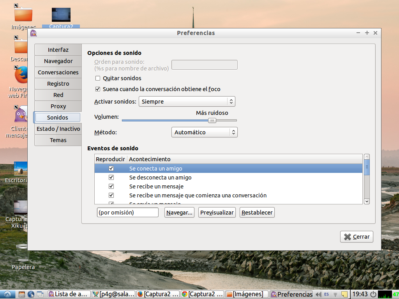Select the Se recibe un mensaje row
This screenshot has height=299, width=399.
tap(228, 186)
